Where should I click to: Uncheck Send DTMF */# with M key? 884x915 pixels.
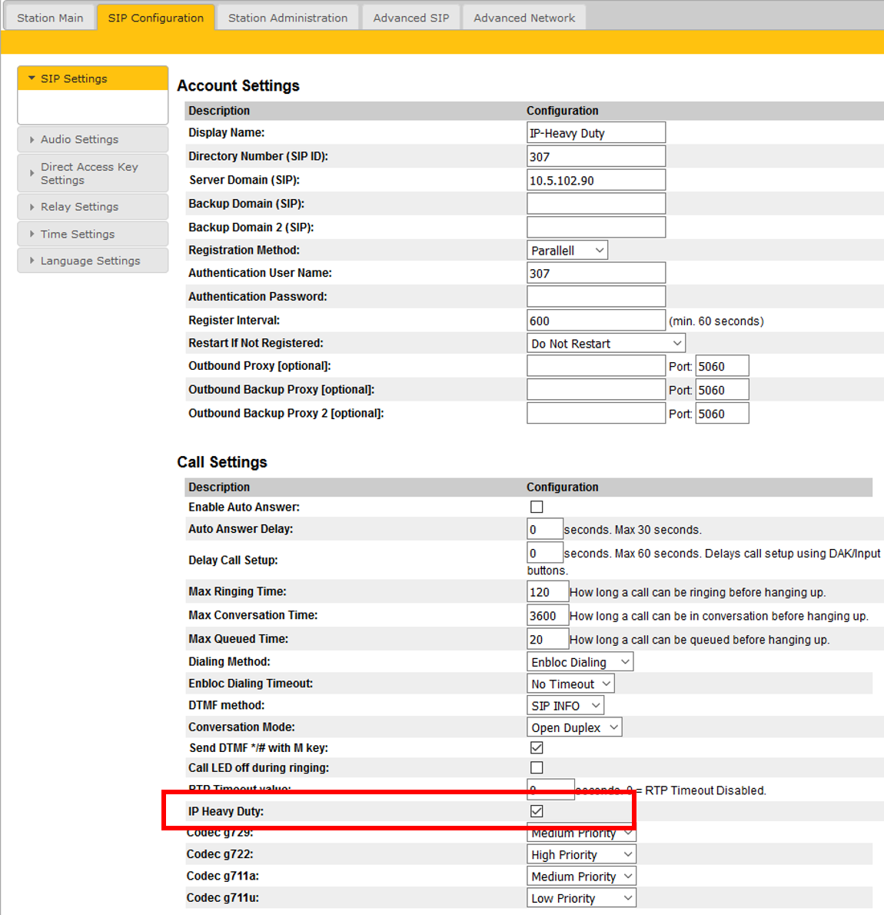(537, 747)
